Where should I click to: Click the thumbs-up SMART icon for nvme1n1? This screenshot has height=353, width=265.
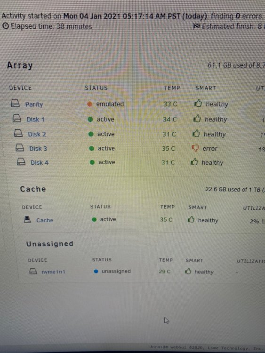coord(188,271)
